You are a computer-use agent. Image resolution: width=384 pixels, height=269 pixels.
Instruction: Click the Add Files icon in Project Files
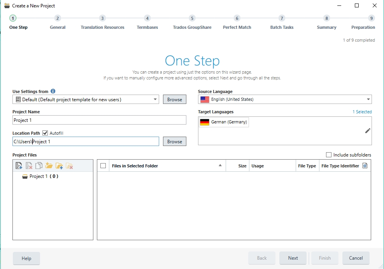tap(19, 166)
